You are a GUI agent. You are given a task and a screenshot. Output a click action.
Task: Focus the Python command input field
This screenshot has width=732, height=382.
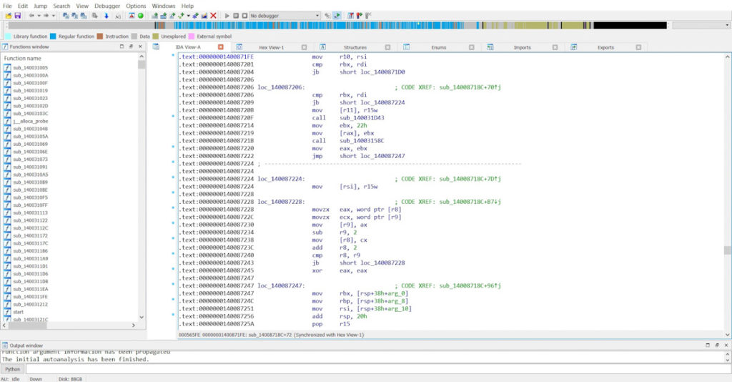click(x=378, y=369)
